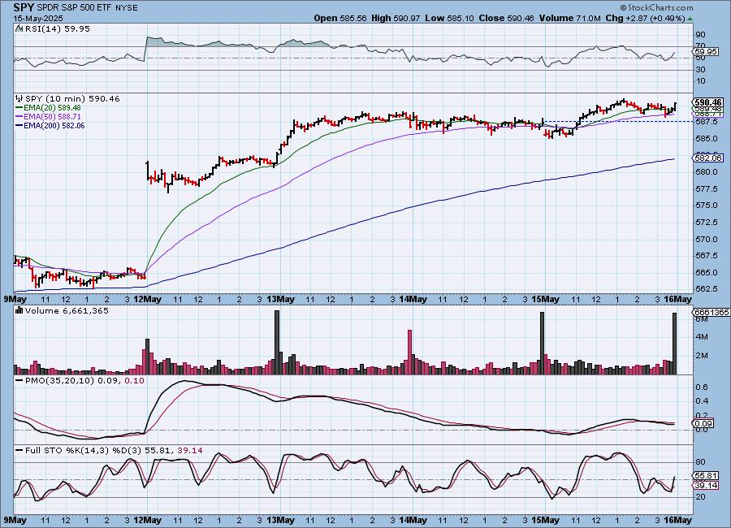Click the 562.5 price axis label

[x=707, y=289]
